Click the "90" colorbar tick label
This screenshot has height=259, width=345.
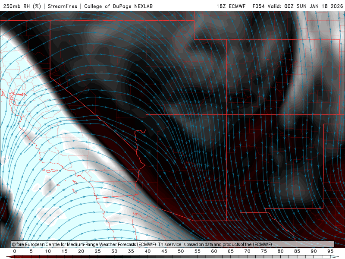pos(314,251)
